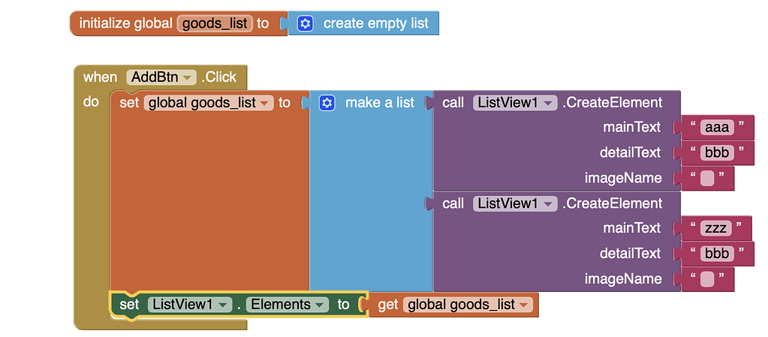Open mutator gear on make a list block
The image size is (768, 337).
click(327, 103)
